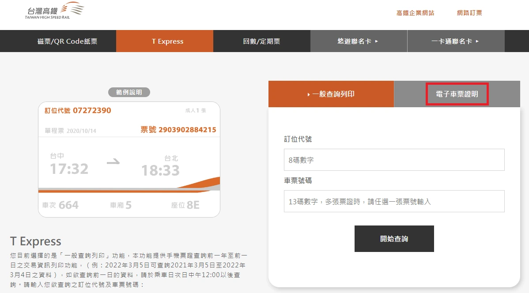Open the 網路訂票 link

click(469, 13)
